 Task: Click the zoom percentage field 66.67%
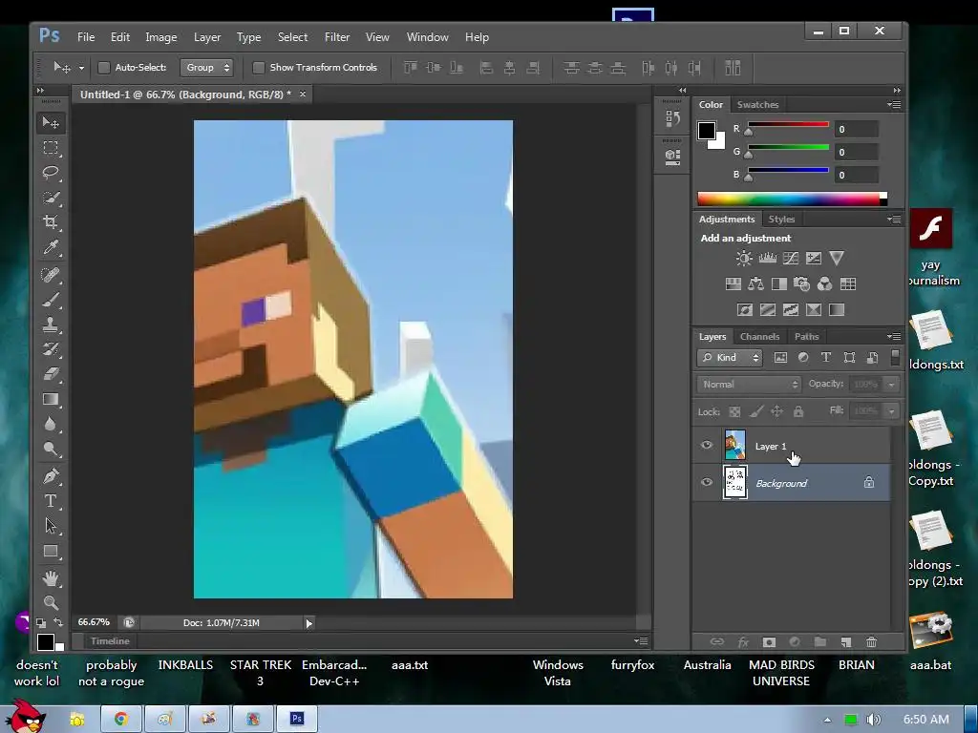94,622
